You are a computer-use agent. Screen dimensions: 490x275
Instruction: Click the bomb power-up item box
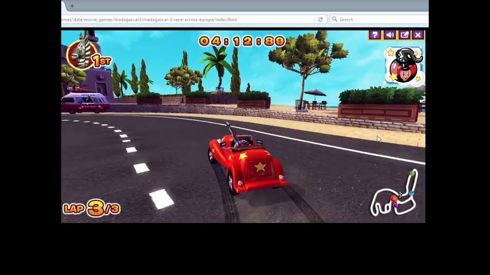(x=404, y=66)
